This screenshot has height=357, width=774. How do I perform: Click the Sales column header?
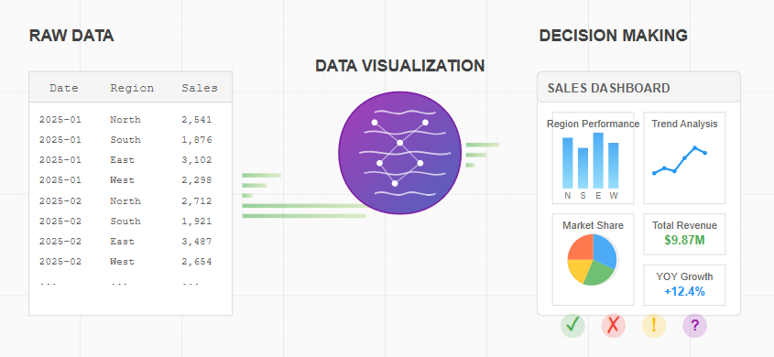coord(200,88)
